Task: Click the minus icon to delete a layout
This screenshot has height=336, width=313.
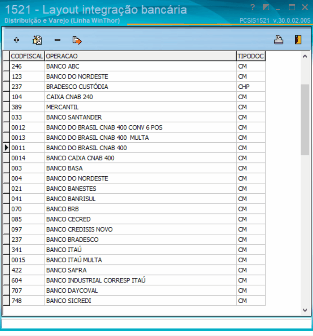Action: coord(57,40)
